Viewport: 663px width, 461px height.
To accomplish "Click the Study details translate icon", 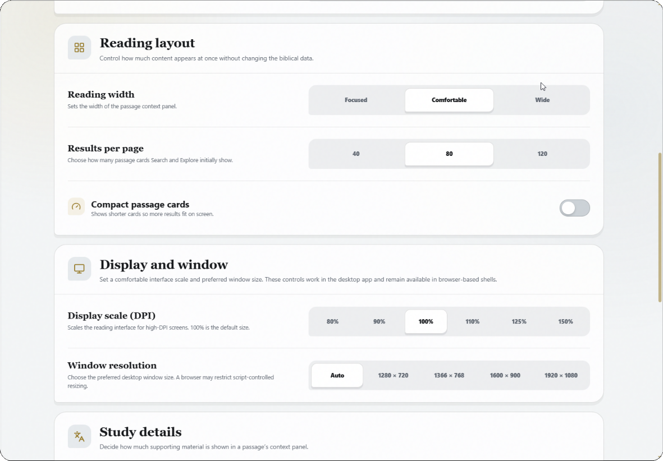I will [79, 436].
